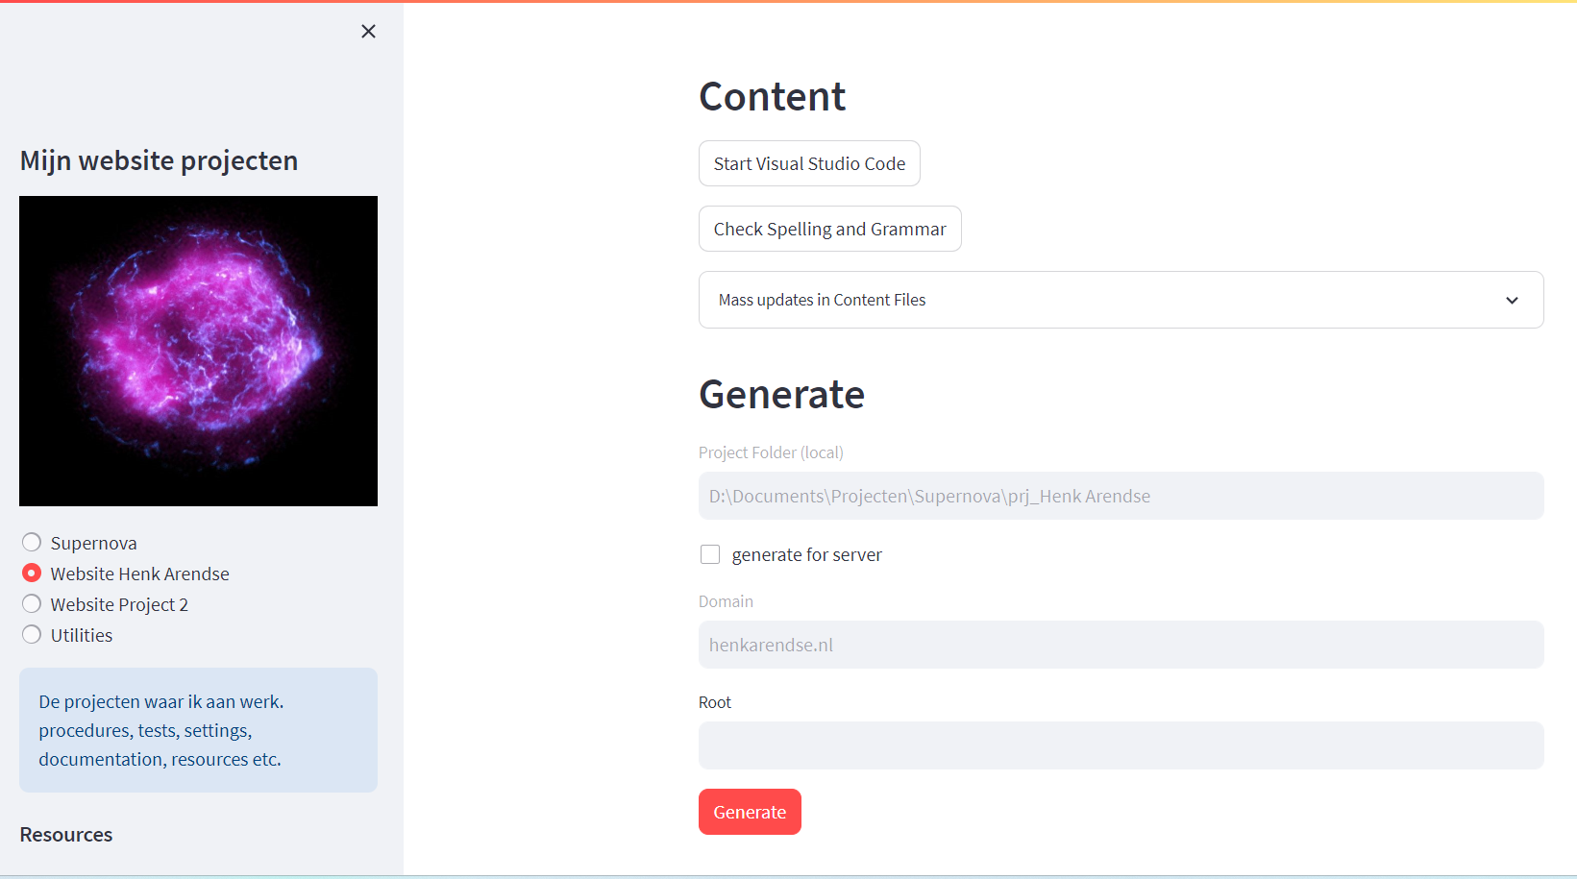This screenshot has width=1577, height=879.
Task: Click the chevron on the Mass updates dropdown
Action: click(1512, 300)
